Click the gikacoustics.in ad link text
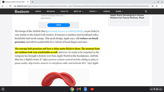Image resolution: width=164 pixels, height=92 pixels. [x=46, y=18]
